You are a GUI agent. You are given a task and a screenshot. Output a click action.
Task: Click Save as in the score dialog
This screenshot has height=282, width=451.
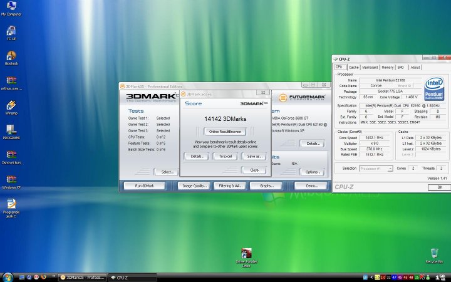[254, 156]
